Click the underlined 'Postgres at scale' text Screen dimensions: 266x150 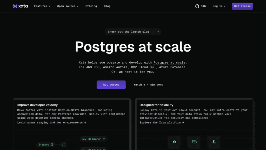169,63
